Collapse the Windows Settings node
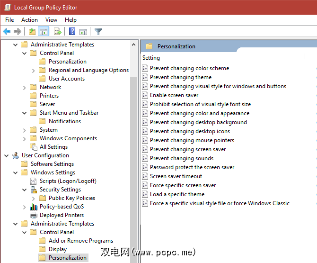 (15, 172)
